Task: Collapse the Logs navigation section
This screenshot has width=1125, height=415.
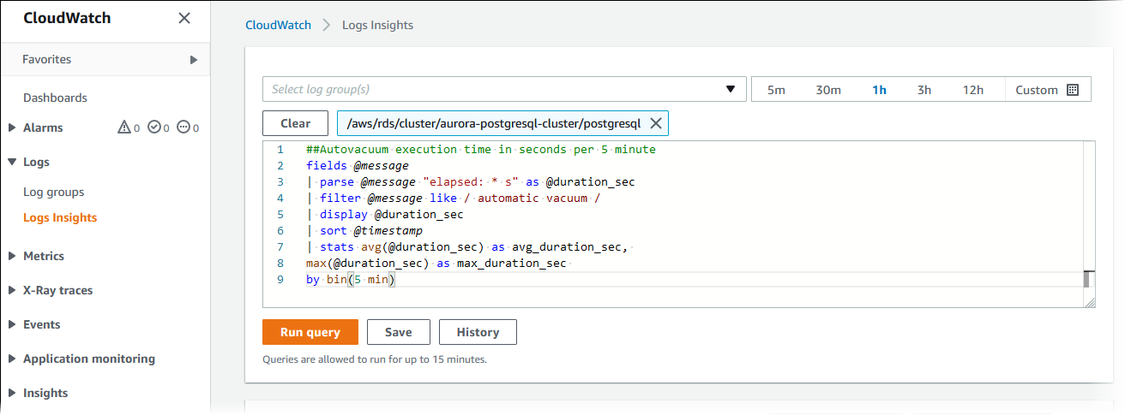Action: pos(12,162)
